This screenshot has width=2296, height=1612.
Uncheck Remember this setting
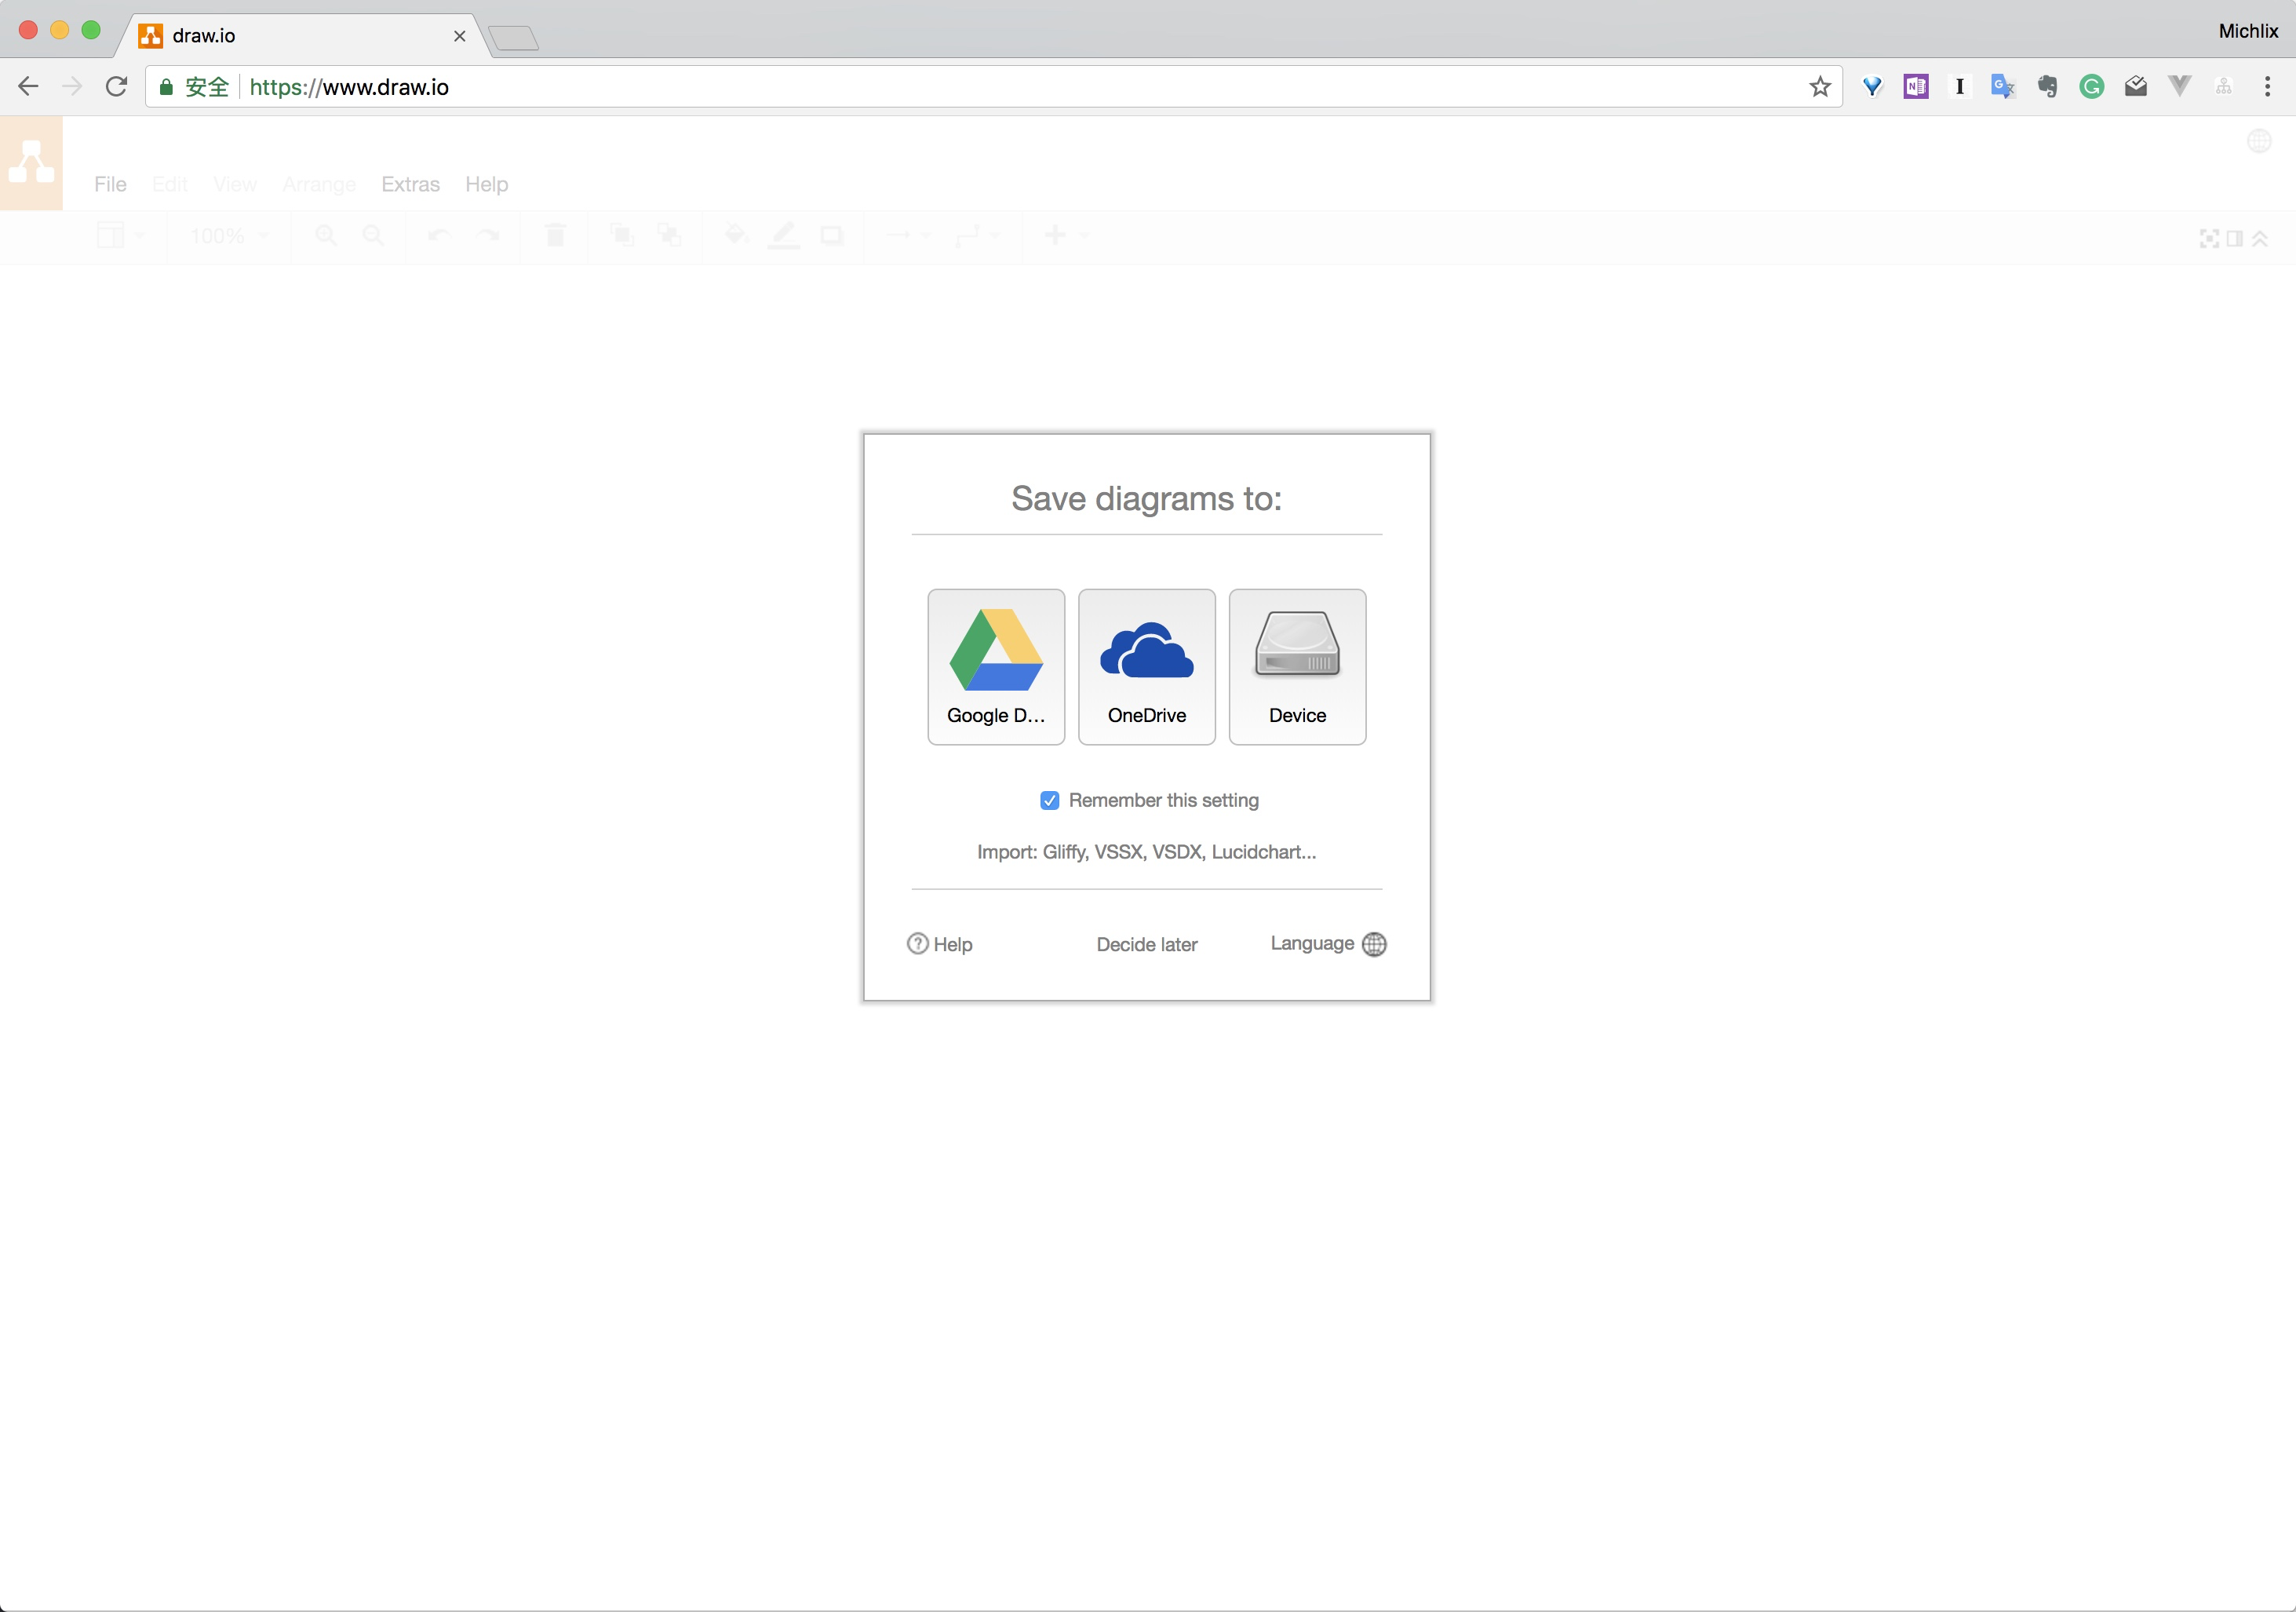(x=1049, y=800)
